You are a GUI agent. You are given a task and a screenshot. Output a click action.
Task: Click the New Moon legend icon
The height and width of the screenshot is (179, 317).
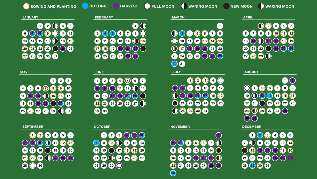click(x=226, y=6)
